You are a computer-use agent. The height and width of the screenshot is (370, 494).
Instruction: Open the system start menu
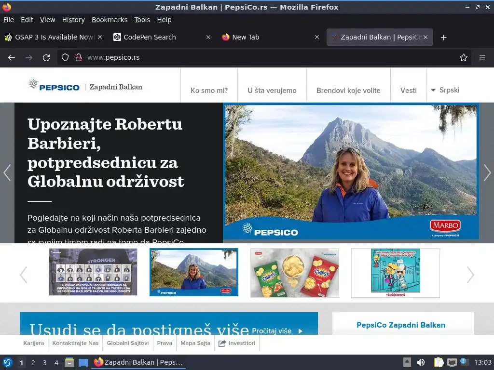7,362
